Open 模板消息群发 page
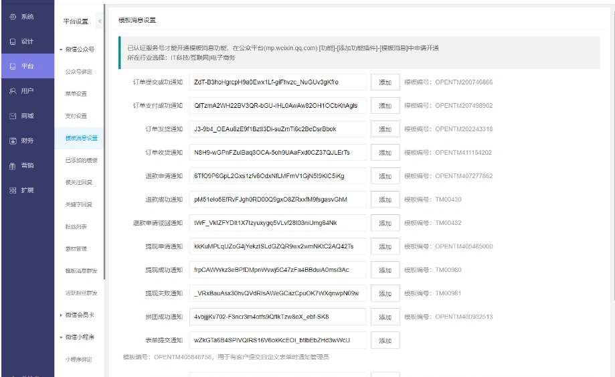The image size is (615, 377). pos(82,271)
